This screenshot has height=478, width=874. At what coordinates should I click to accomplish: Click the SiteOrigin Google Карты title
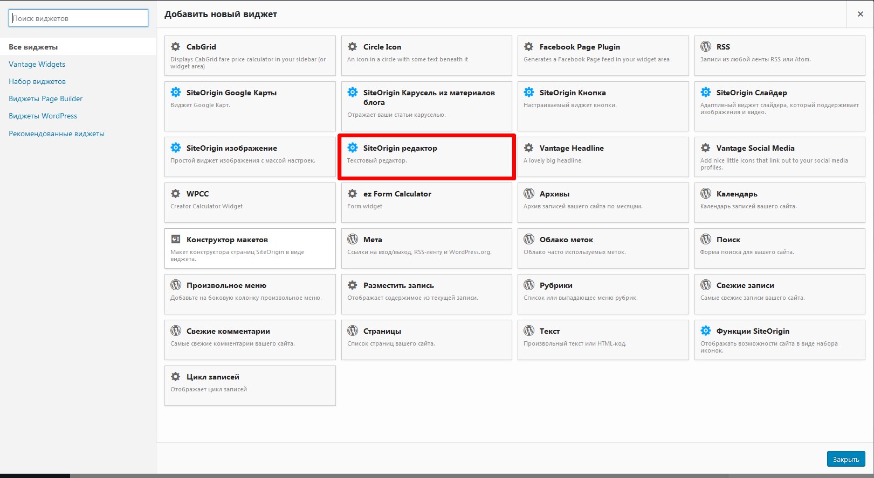pos(231,93)
